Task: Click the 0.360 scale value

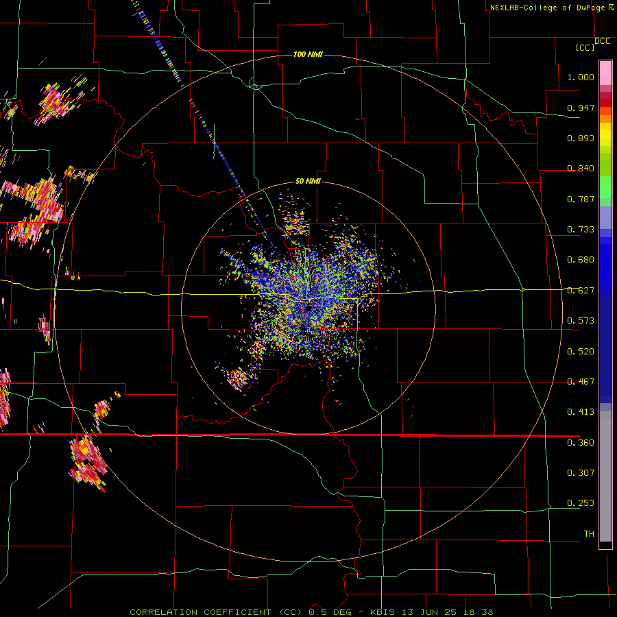Action: click(x=581, y=443)
